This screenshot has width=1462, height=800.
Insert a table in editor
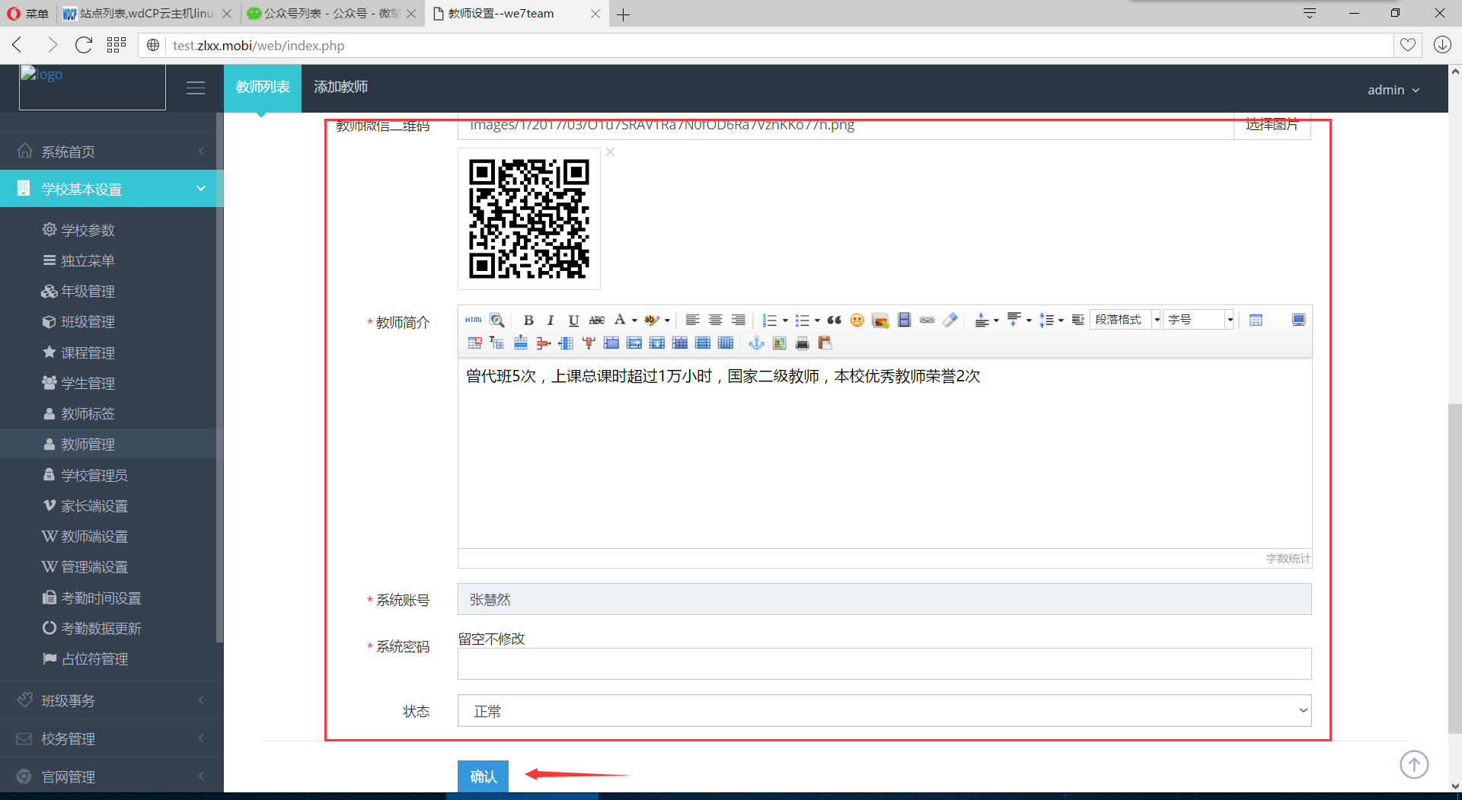click(x=1256, y=320)
